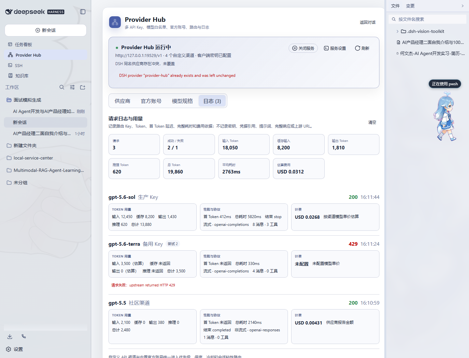469x358 pixels.
Task: Select the 新会话 chat under 面试模拟生成
Action: pos(46,122)
